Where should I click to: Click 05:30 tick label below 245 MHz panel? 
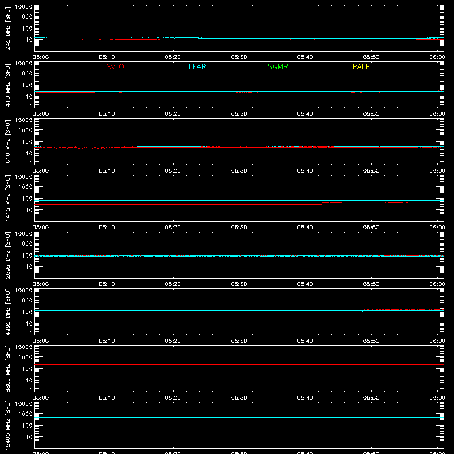click(x=239, y=57)
